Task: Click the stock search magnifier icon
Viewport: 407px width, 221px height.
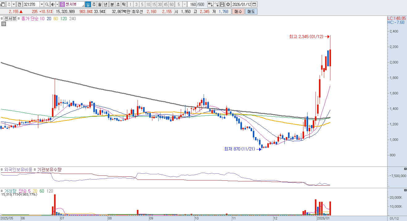Action: pyautogui.click(x=47, y=4)
